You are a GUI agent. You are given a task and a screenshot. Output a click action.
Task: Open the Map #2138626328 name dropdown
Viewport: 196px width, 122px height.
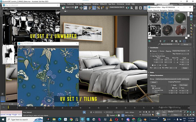(x=170, y=44)
